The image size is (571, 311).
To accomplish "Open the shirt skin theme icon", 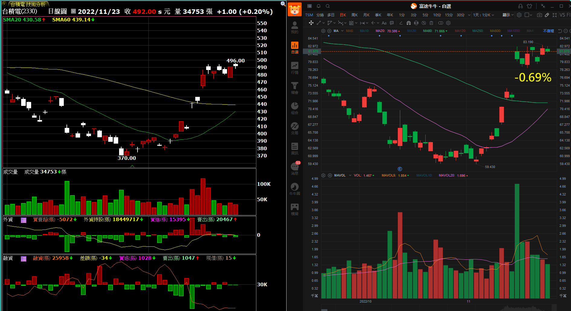I will tap(529, 6).
